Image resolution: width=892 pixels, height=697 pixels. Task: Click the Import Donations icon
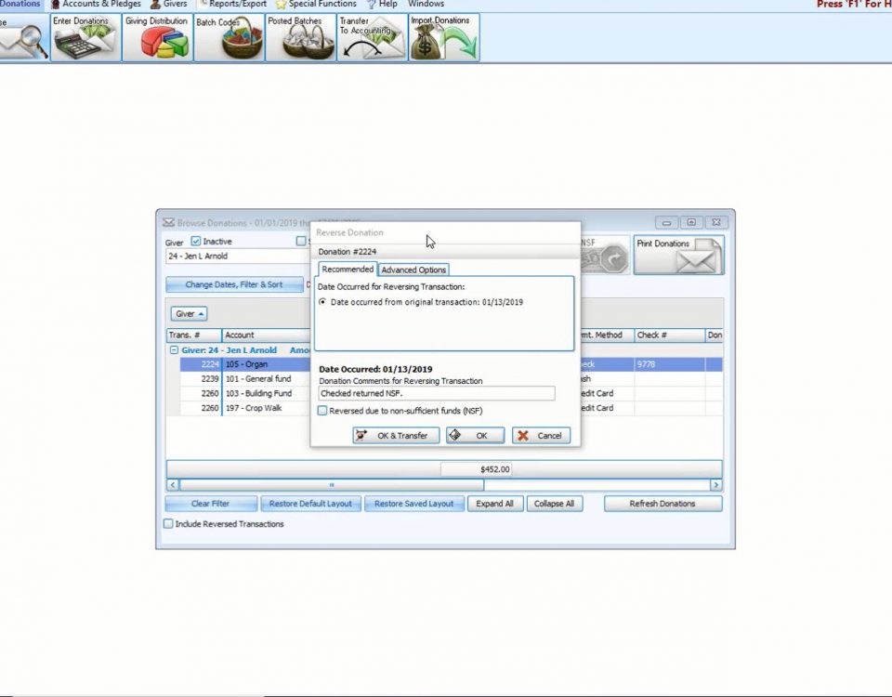[x=444, y=39]
